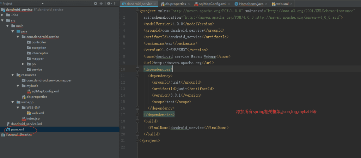Image resolution: width=361 pixels, height=158 pixels.
Task: Expand the .idea folder
Action: point(3,15)
